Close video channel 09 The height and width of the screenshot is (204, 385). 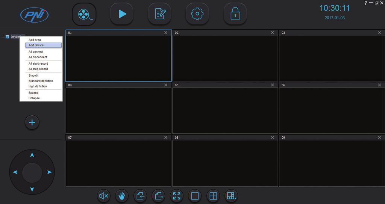coord(379,138)
